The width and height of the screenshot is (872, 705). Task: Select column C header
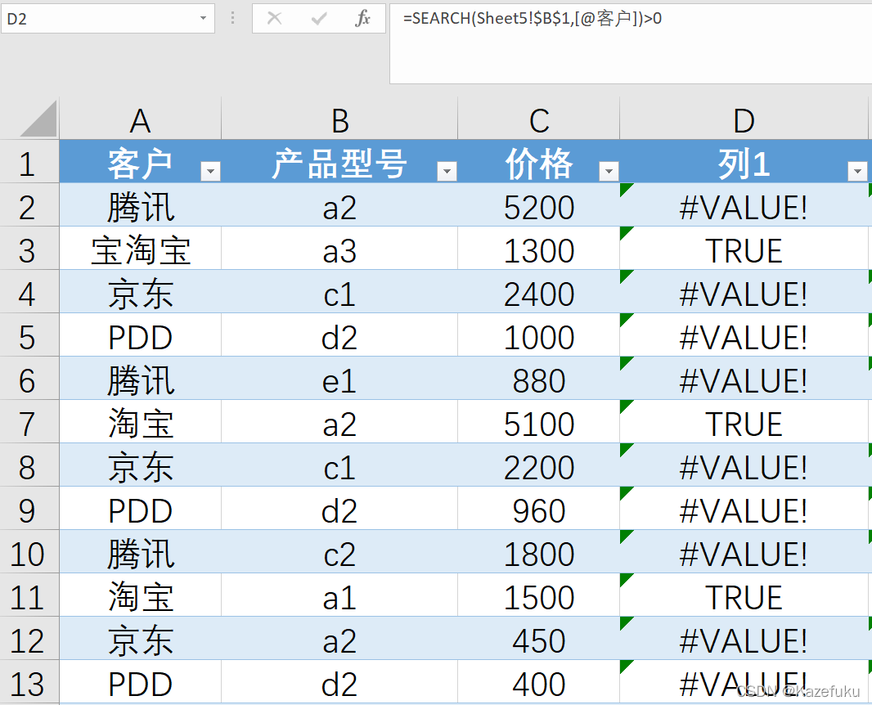(x=538, y=119)
